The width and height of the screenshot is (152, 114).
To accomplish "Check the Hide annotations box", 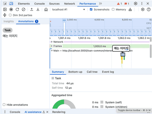I will [x=4, y=105].
